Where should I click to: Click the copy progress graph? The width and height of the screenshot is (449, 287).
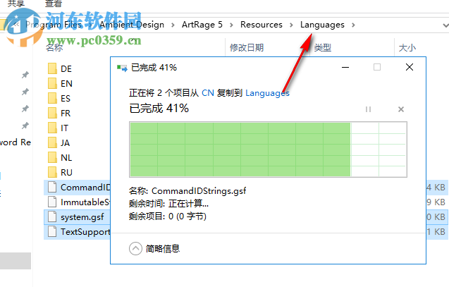[268, 149]
